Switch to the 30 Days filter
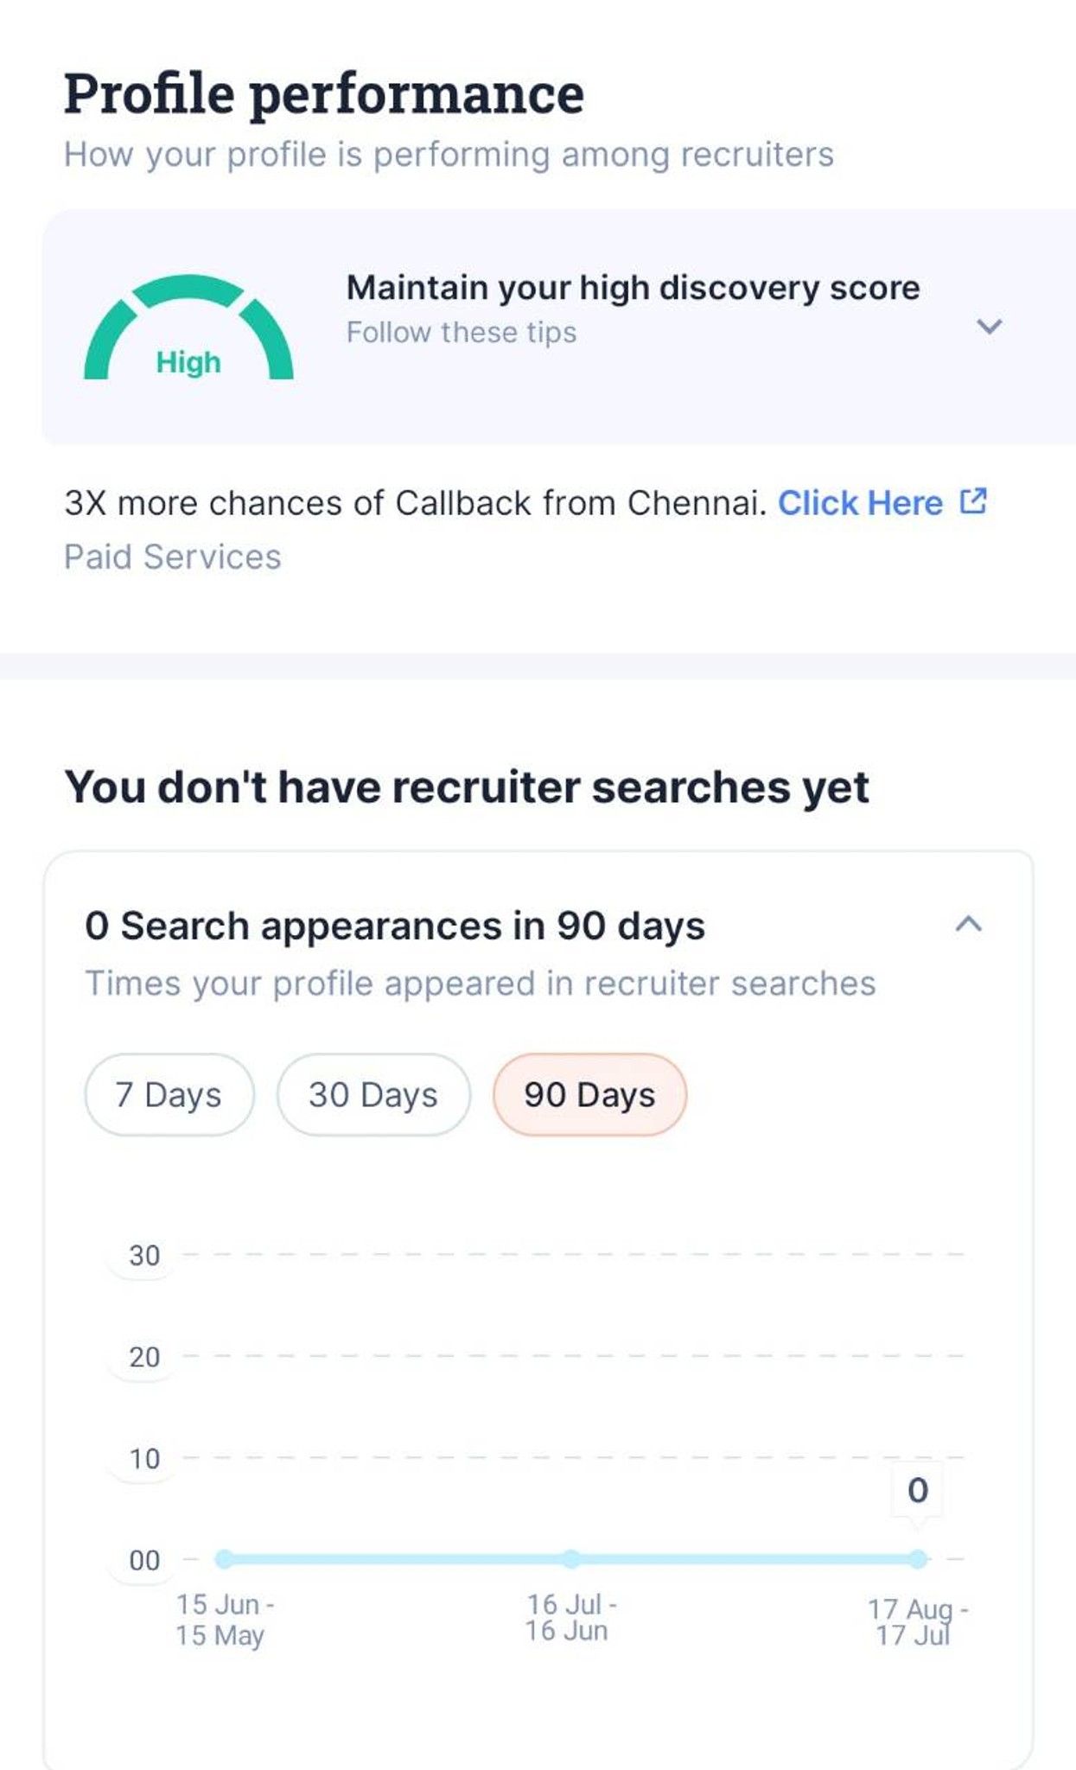Image resolution: width=1076 pixels, height=1770 pixels. (373, 1094)
